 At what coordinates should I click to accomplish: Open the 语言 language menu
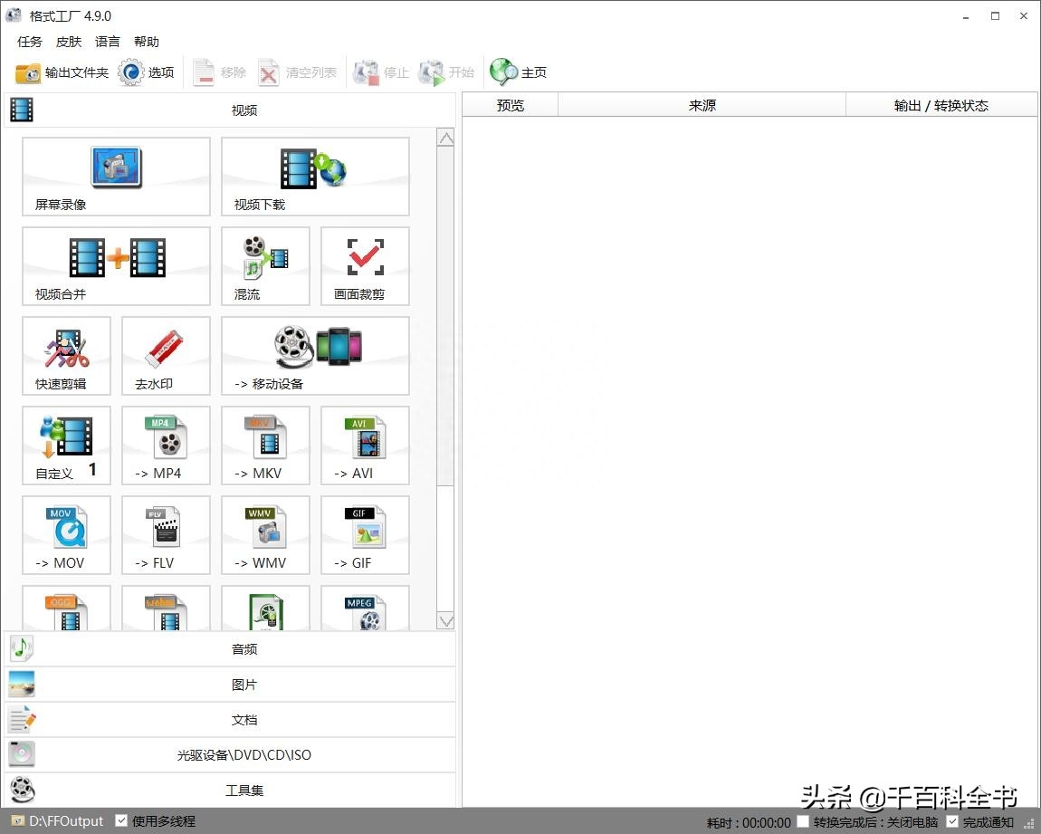107,41
